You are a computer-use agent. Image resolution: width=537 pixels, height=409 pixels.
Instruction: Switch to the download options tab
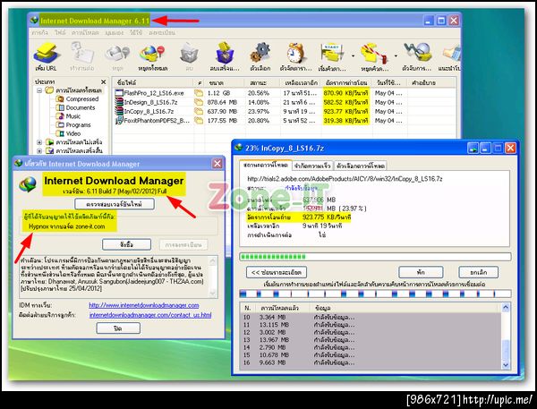[361, 166]
